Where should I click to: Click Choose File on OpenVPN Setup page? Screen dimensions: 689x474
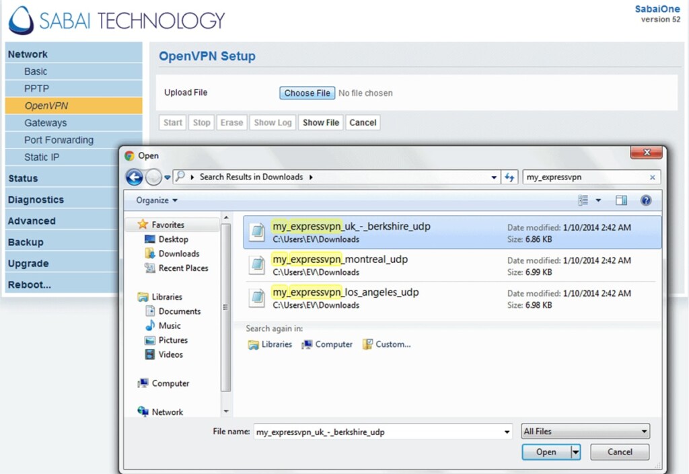pyautogui.click(x=307, y=93)
